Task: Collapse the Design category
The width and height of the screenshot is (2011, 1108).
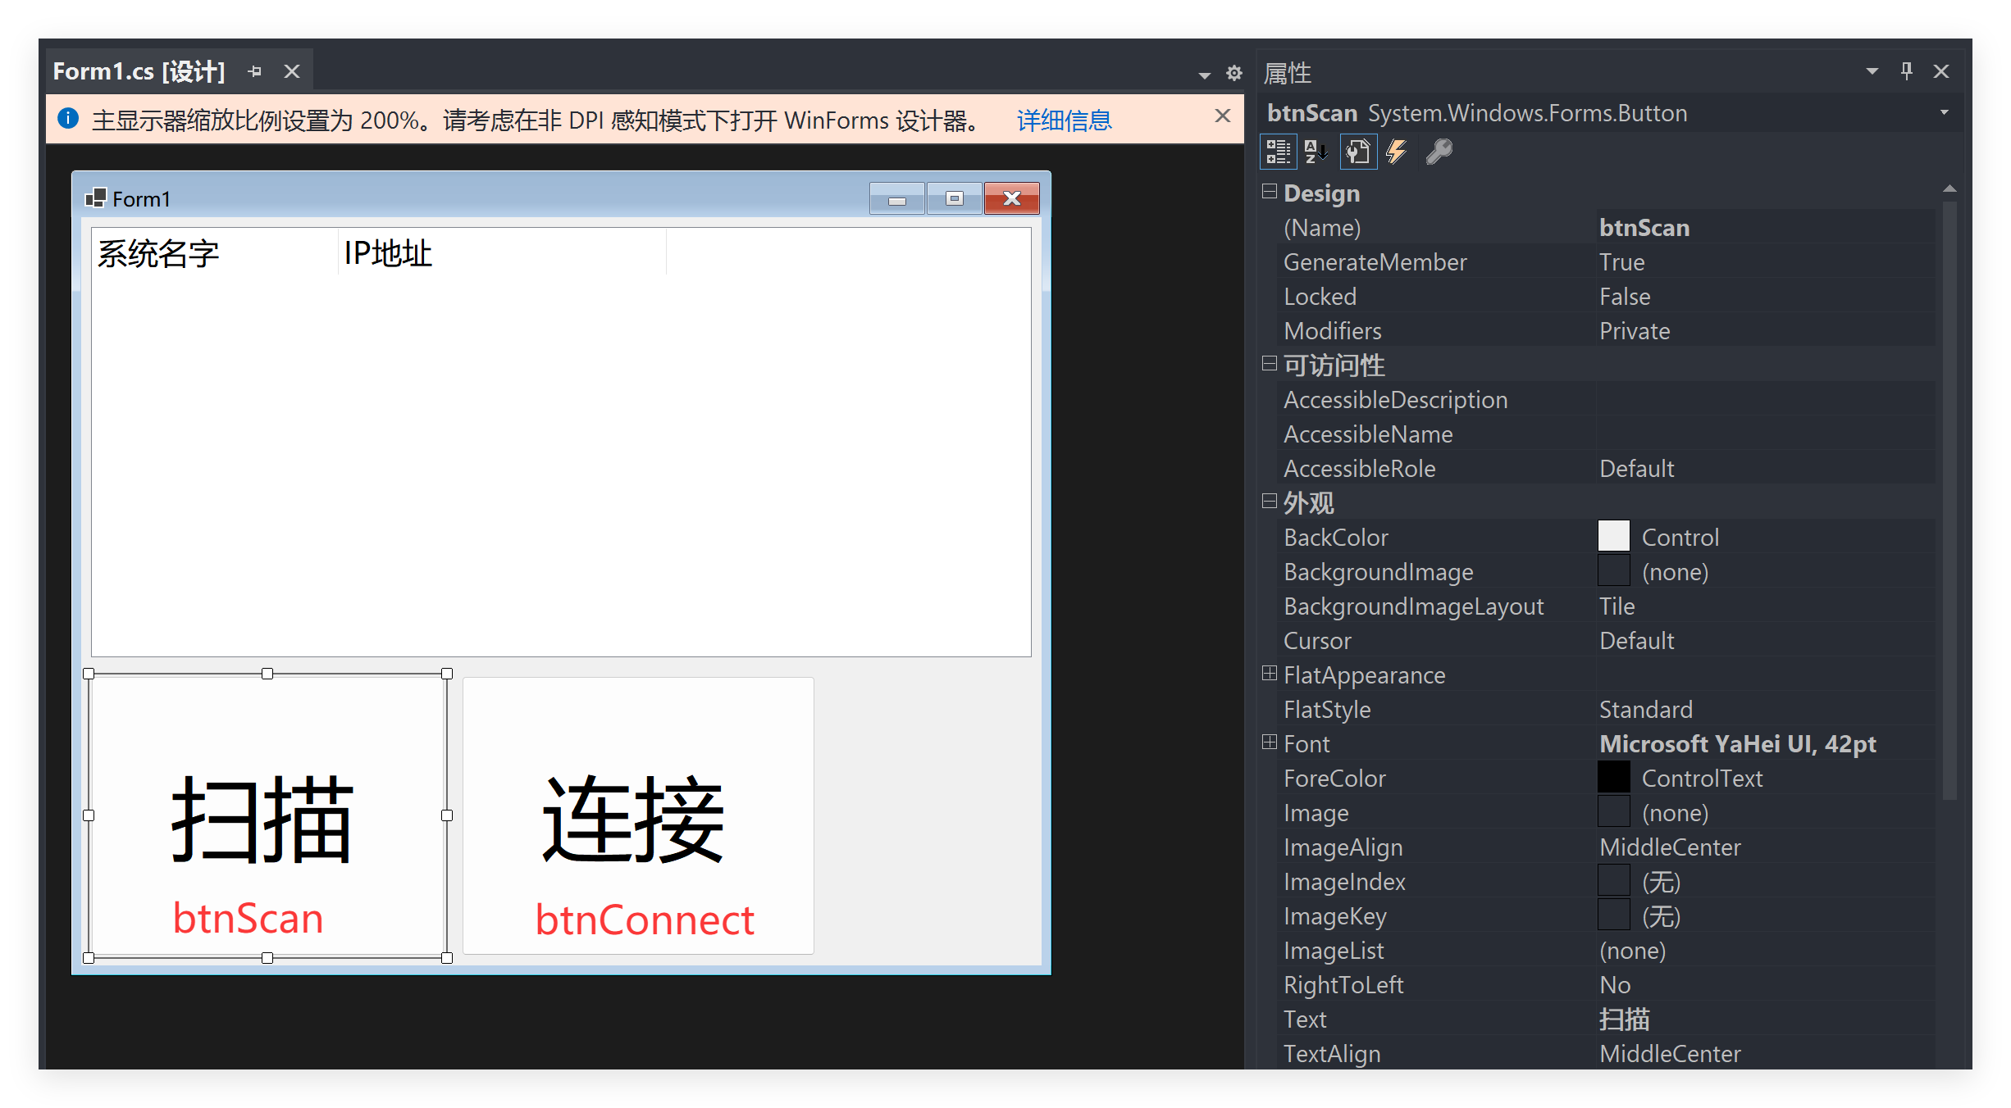Action: click(1270, 192)
